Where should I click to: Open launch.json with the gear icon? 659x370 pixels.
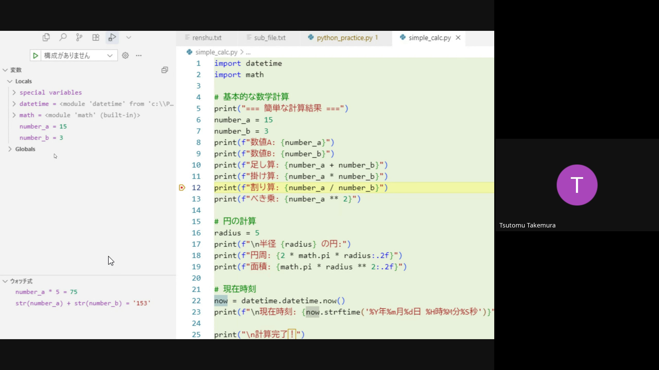pos(125,56)
